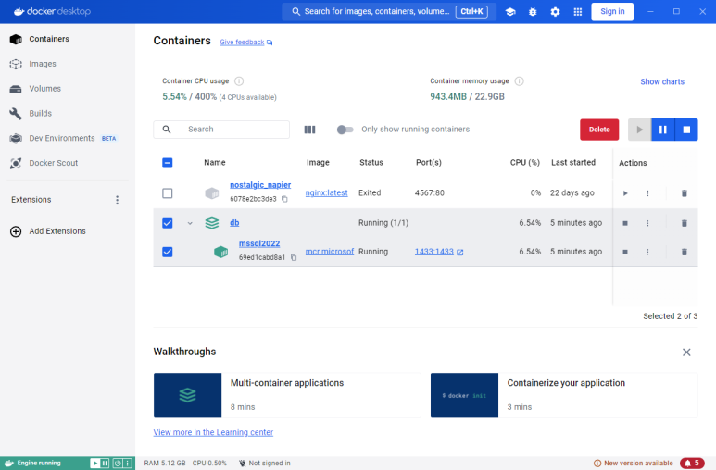Stop the mssql2022 container

click(625, 252)
